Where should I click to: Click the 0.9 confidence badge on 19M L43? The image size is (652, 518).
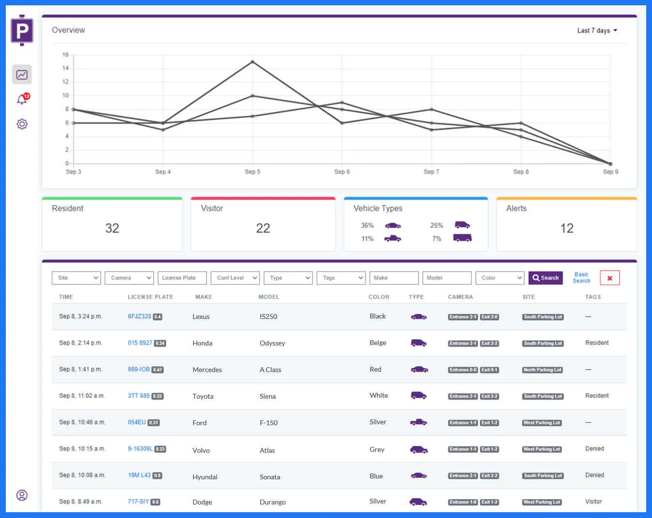157,475
